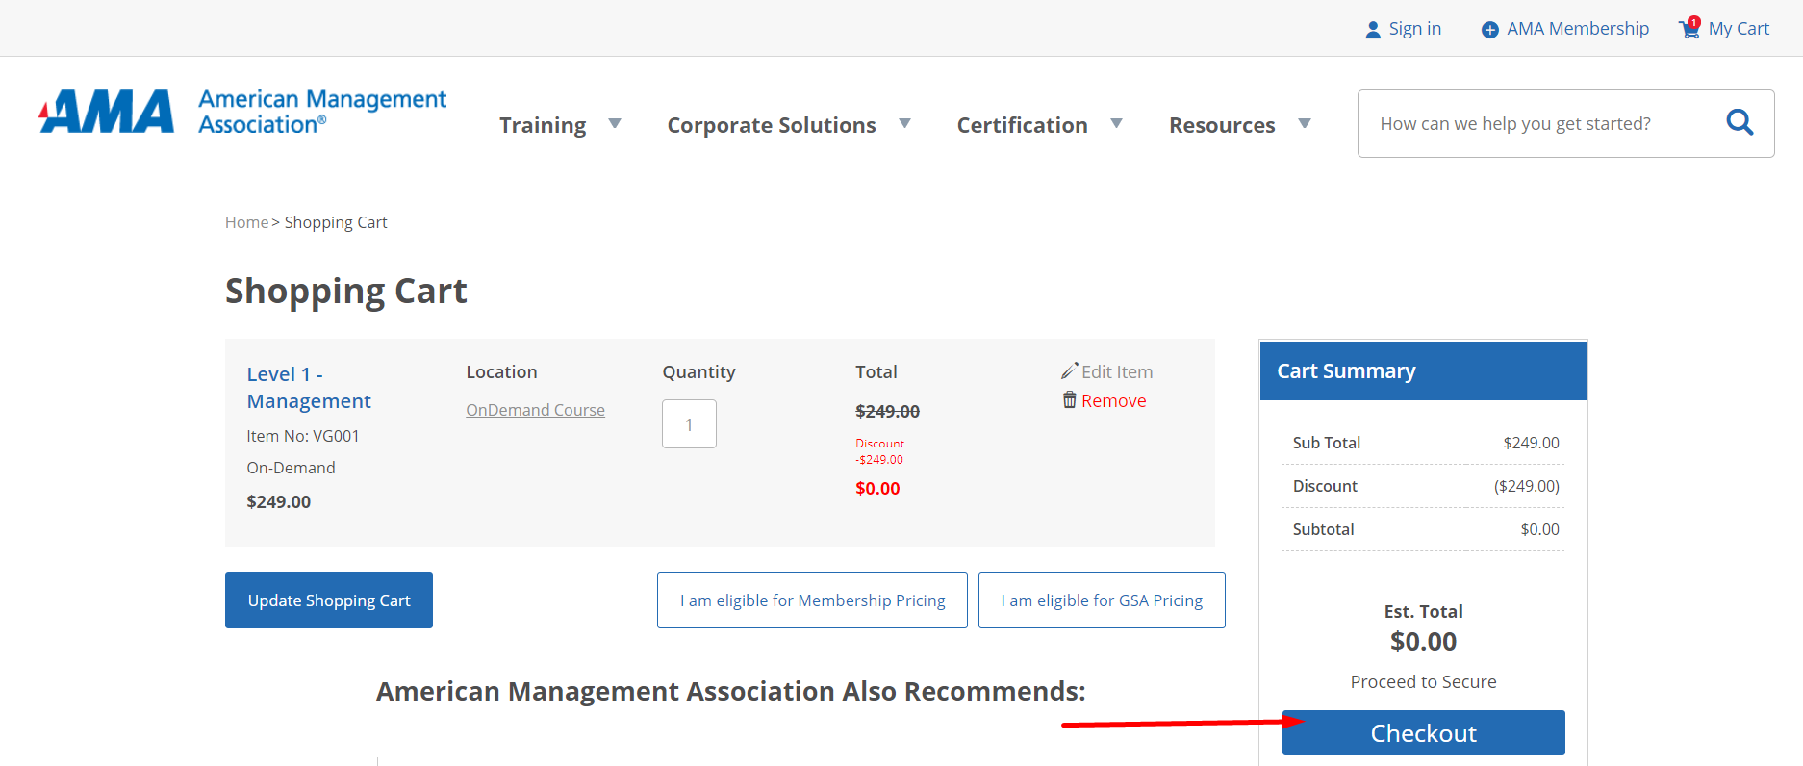
Task: Open the Corporate Solutions menu
Action: click(x=772, y=125)
